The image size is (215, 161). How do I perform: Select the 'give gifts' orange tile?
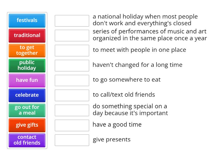click(x=27, y=125)
